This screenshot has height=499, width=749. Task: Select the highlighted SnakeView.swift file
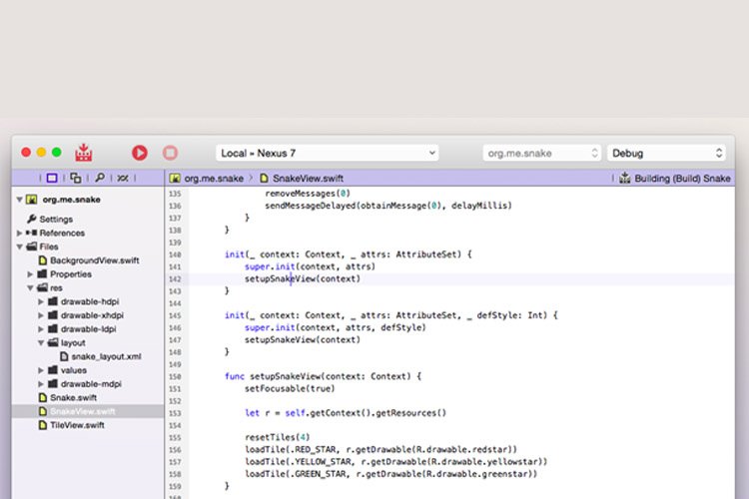[88, 411]
